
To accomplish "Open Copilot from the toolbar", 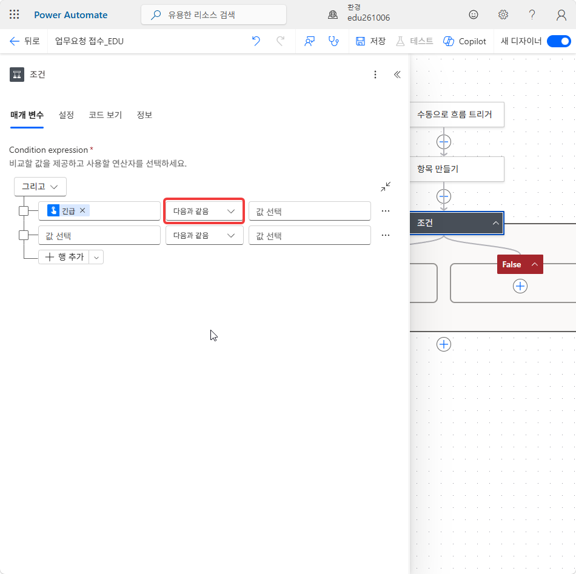I will click(464, 41).
